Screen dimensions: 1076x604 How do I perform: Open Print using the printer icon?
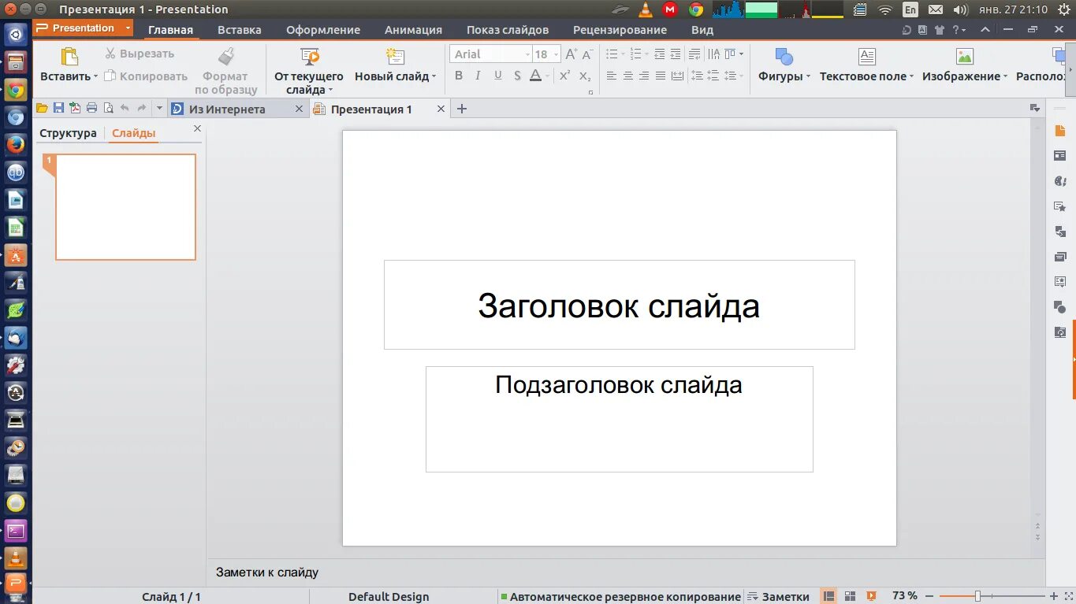pos(91,108)
